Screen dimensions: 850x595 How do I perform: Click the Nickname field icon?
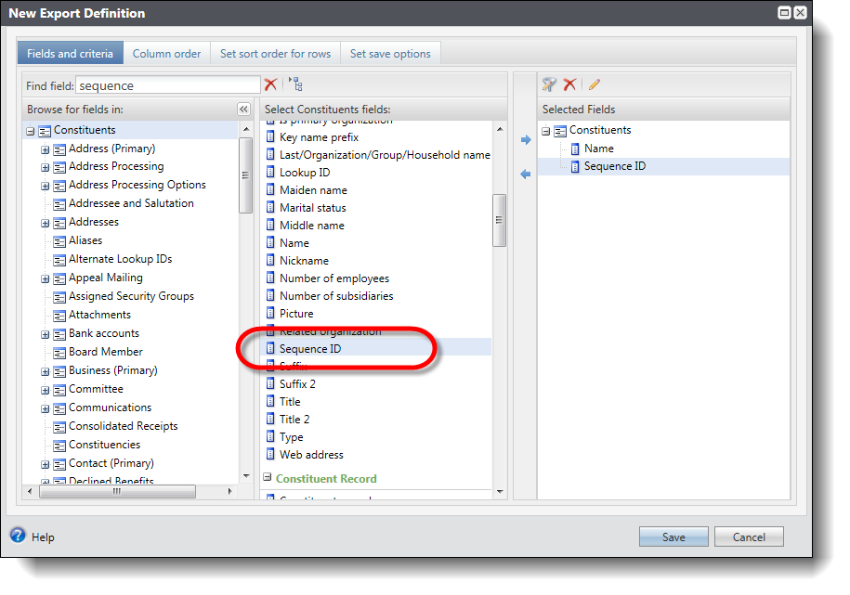[x=270, y=260]
